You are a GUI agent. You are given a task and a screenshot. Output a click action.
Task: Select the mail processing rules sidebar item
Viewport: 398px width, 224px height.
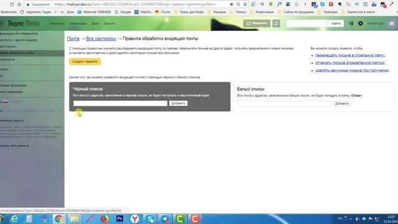[x=32, y=53]
